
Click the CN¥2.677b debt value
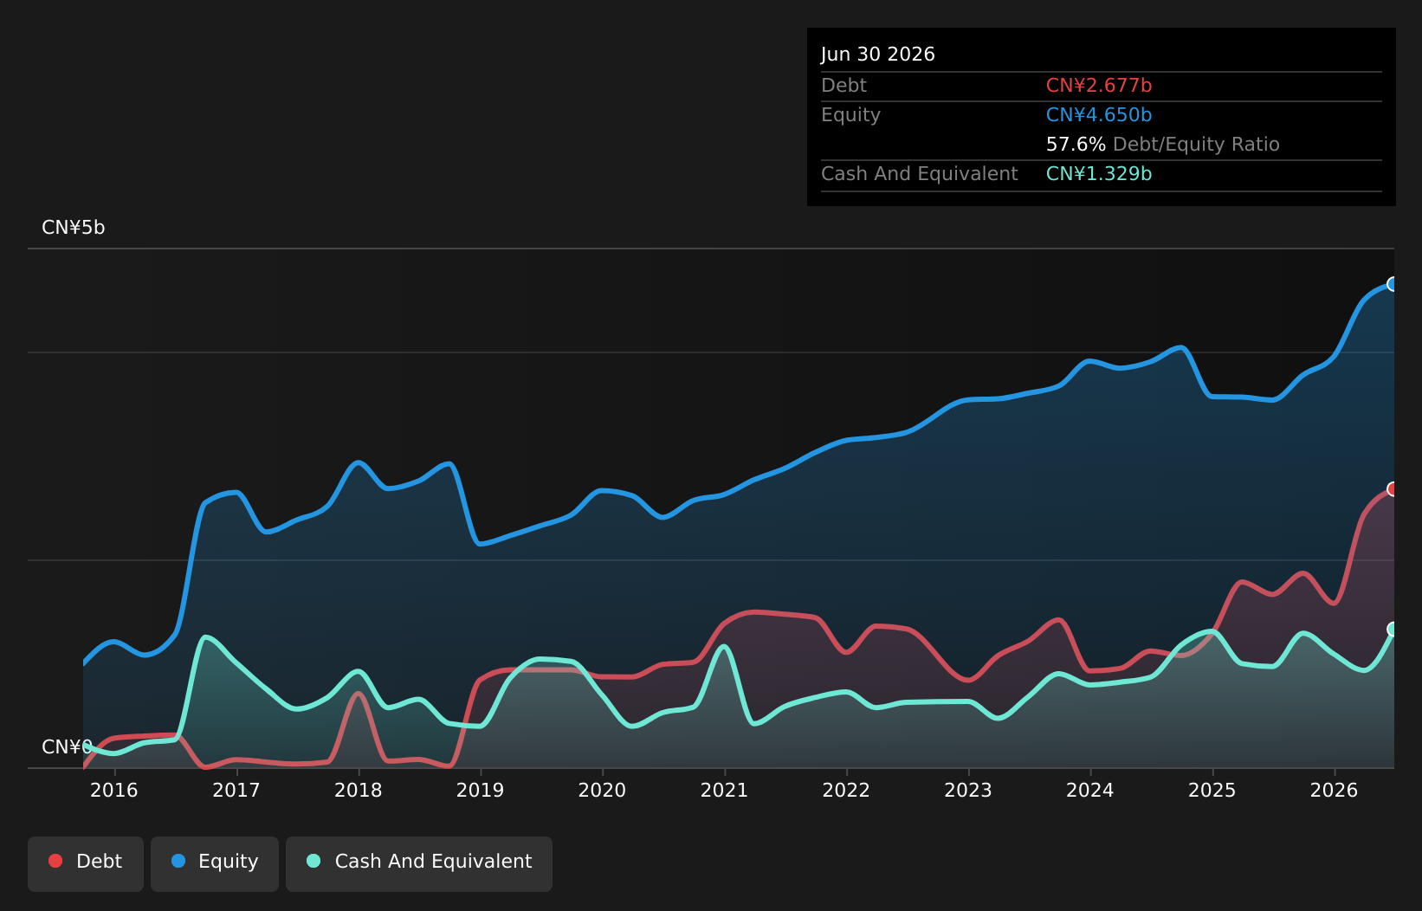coord(1099,86)
